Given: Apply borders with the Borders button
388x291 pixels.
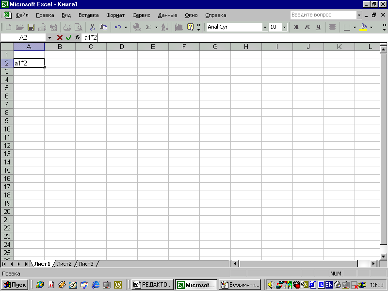Looking at the screenshot, I should point(347,27).
